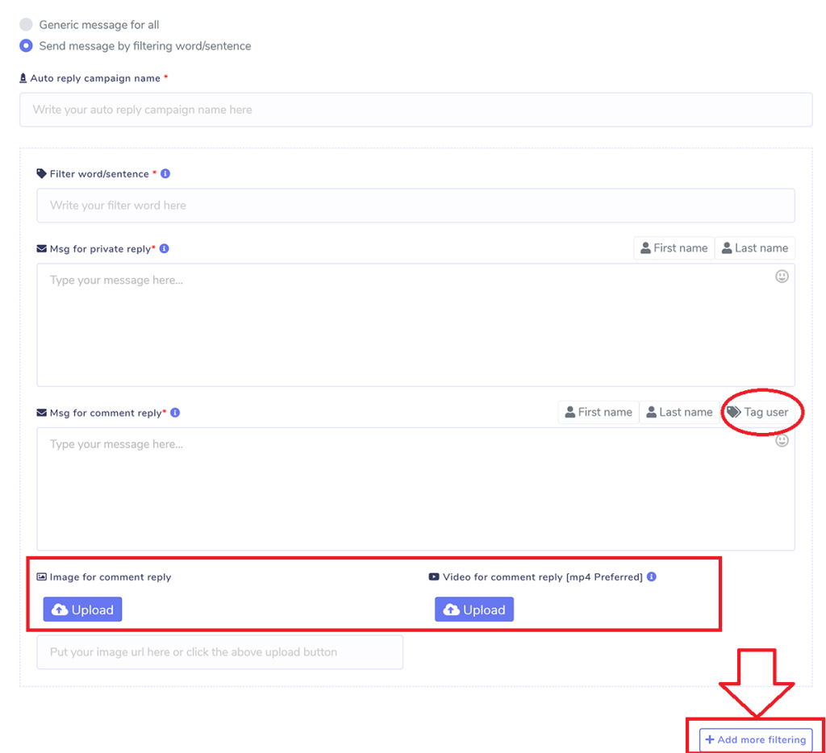Click Add more filtering

point(755,739)
